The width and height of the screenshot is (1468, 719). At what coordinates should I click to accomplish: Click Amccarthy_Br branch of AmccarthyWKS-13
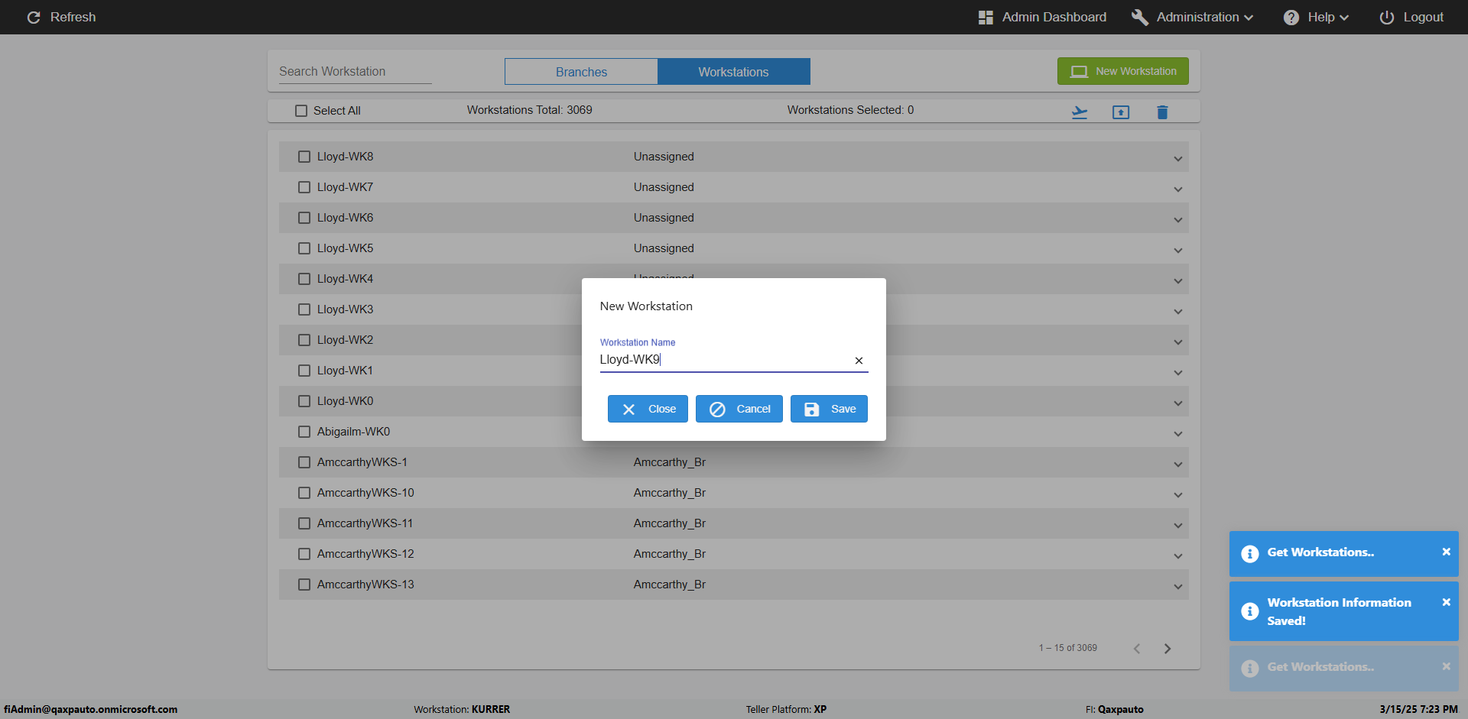[x=669, y=585]
